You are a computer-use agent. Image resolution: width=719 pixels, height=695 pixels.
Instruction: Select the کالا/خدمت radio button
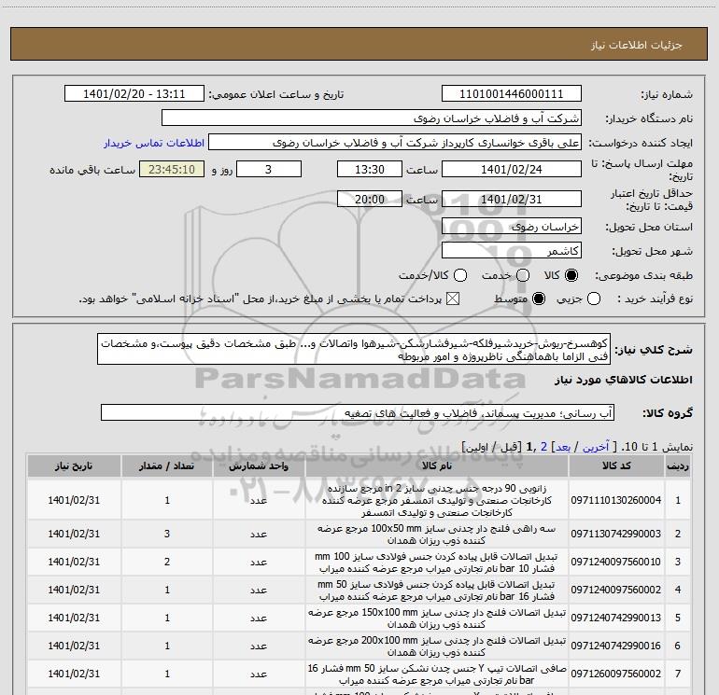460,275
